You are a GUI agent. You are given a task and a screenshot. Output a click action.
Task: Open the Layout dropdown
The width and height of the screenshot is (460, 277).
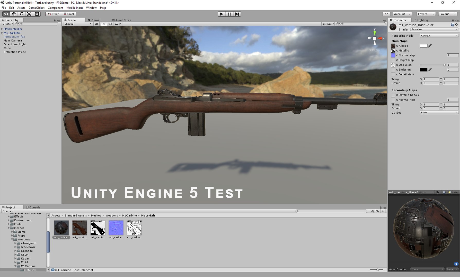point(448,14)
